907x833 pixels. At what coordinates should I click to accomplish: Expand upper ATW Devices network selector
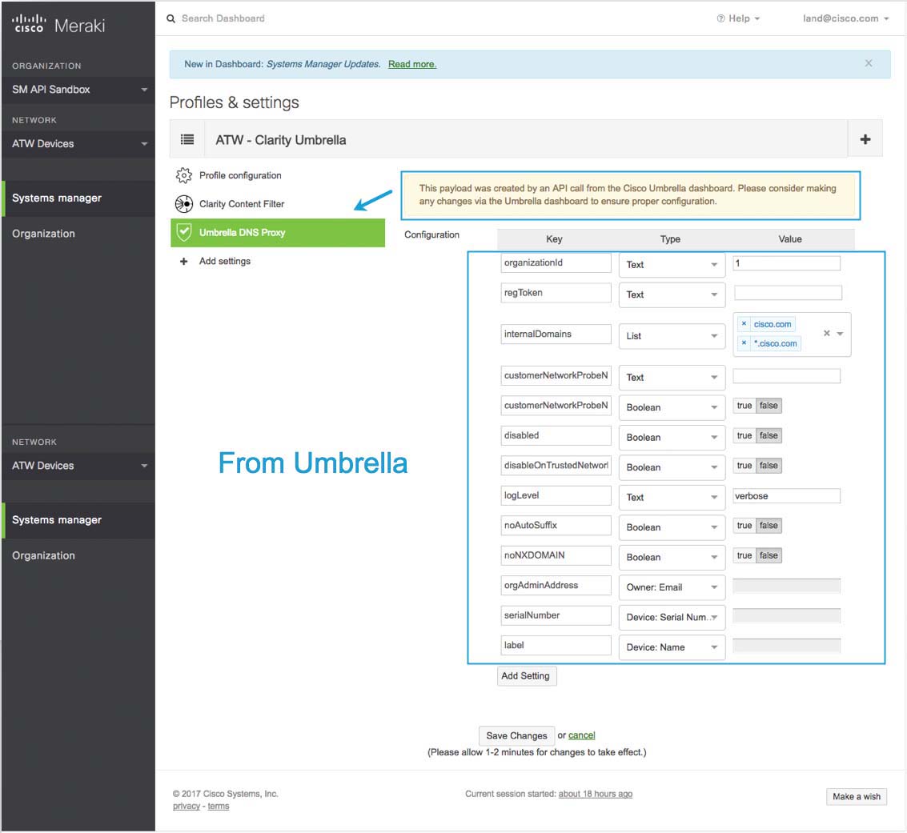point(78,143)
